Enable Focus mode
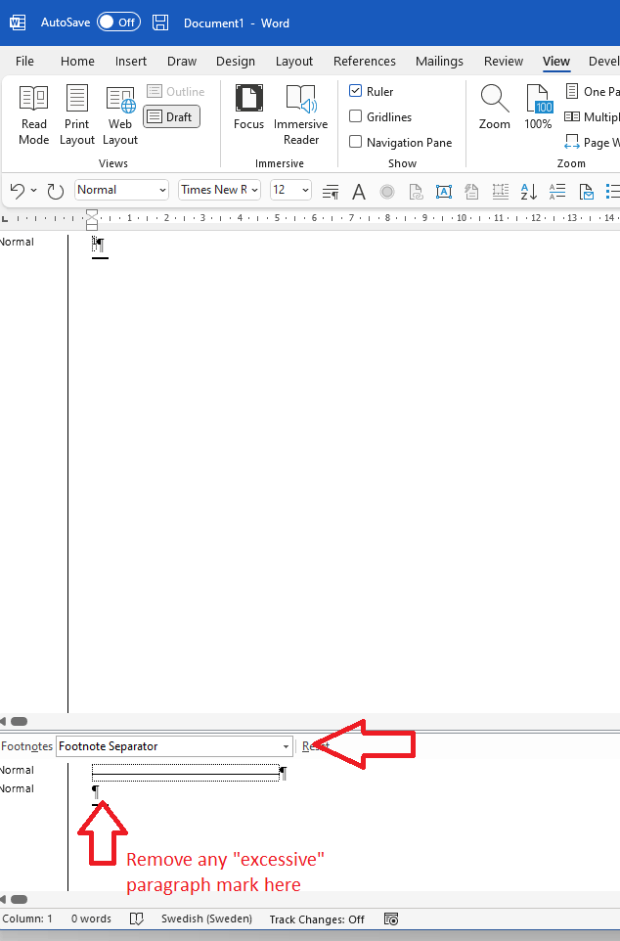 point(248,108)
